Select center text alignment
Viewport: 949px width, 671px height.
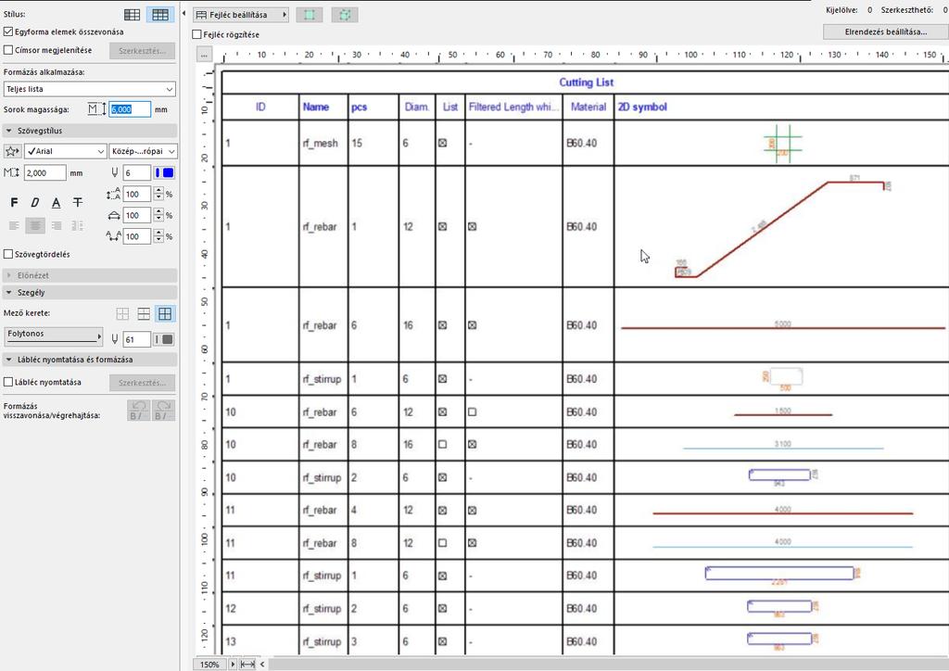click(x=35, y=226)
